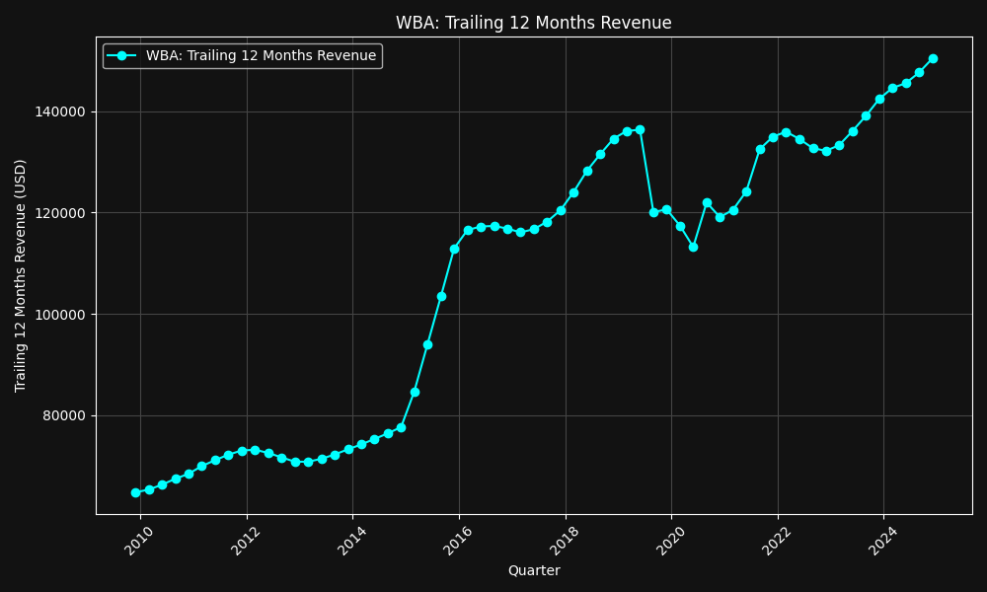This screenshot has width=987, height=592.
Task: Click the legend entry label text
Action: pos(262,55)
